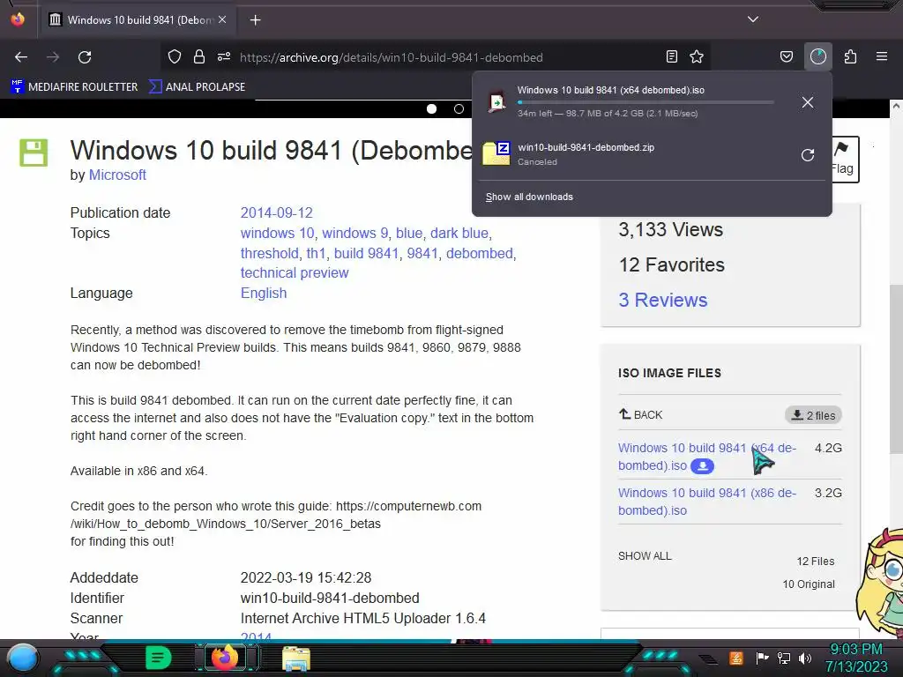Open the Firefox hamburger application menu

(882, 56)
